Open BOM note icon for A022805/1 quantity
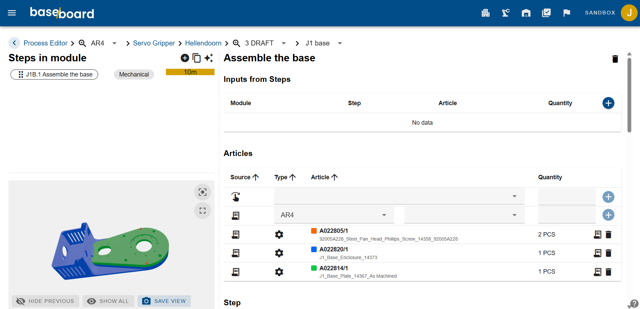 click(598, 235)
